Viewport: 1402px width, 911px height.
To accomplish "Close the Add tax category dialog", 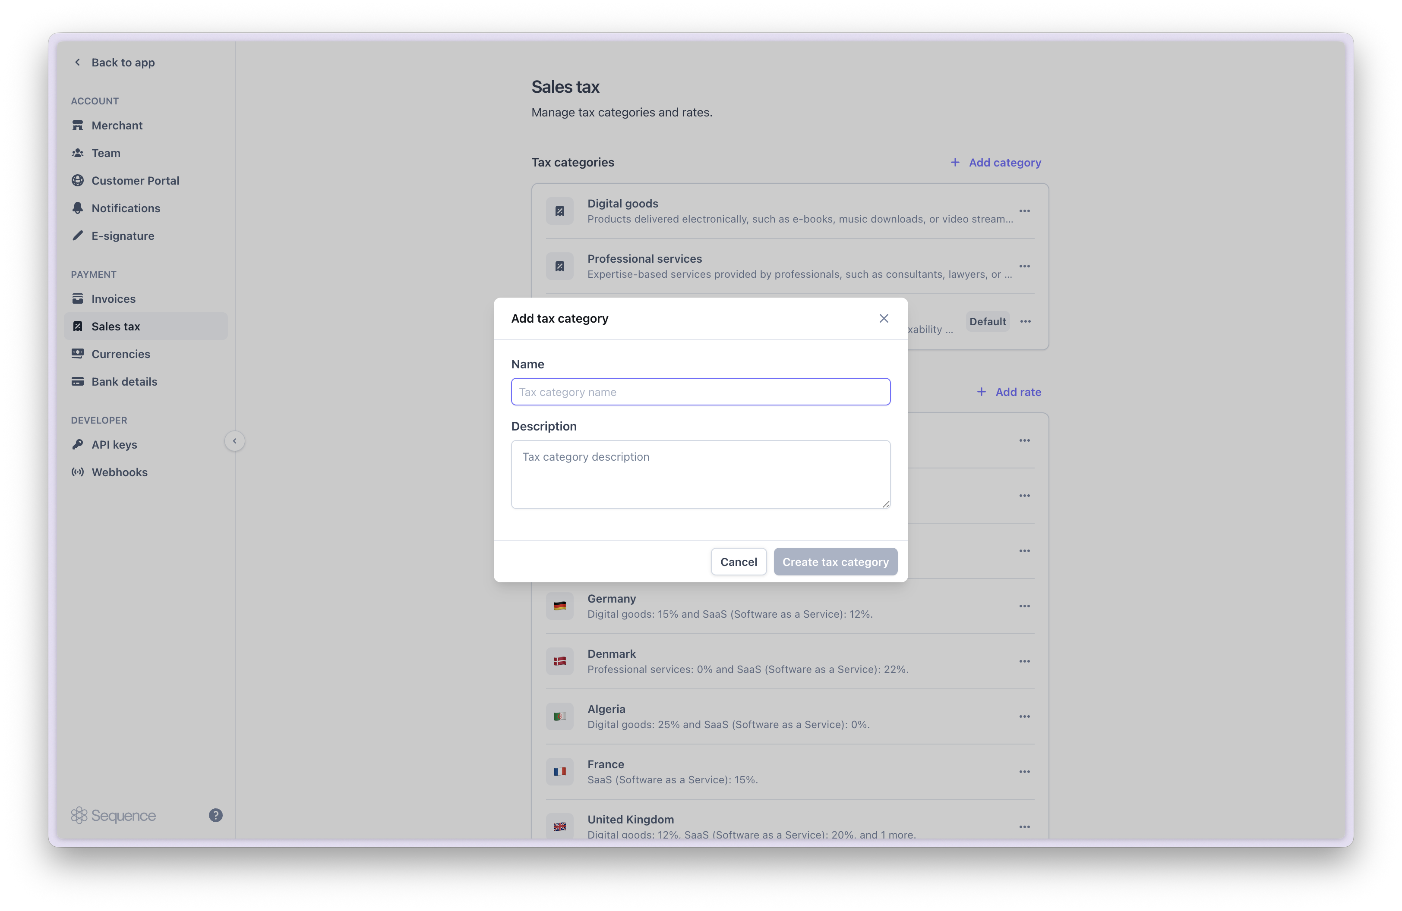I will coord(884,318).
